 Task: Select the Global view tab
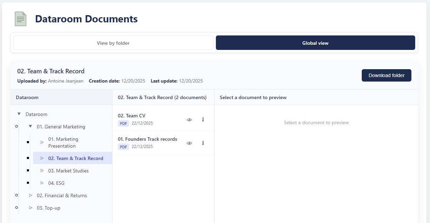click(315, 43)
